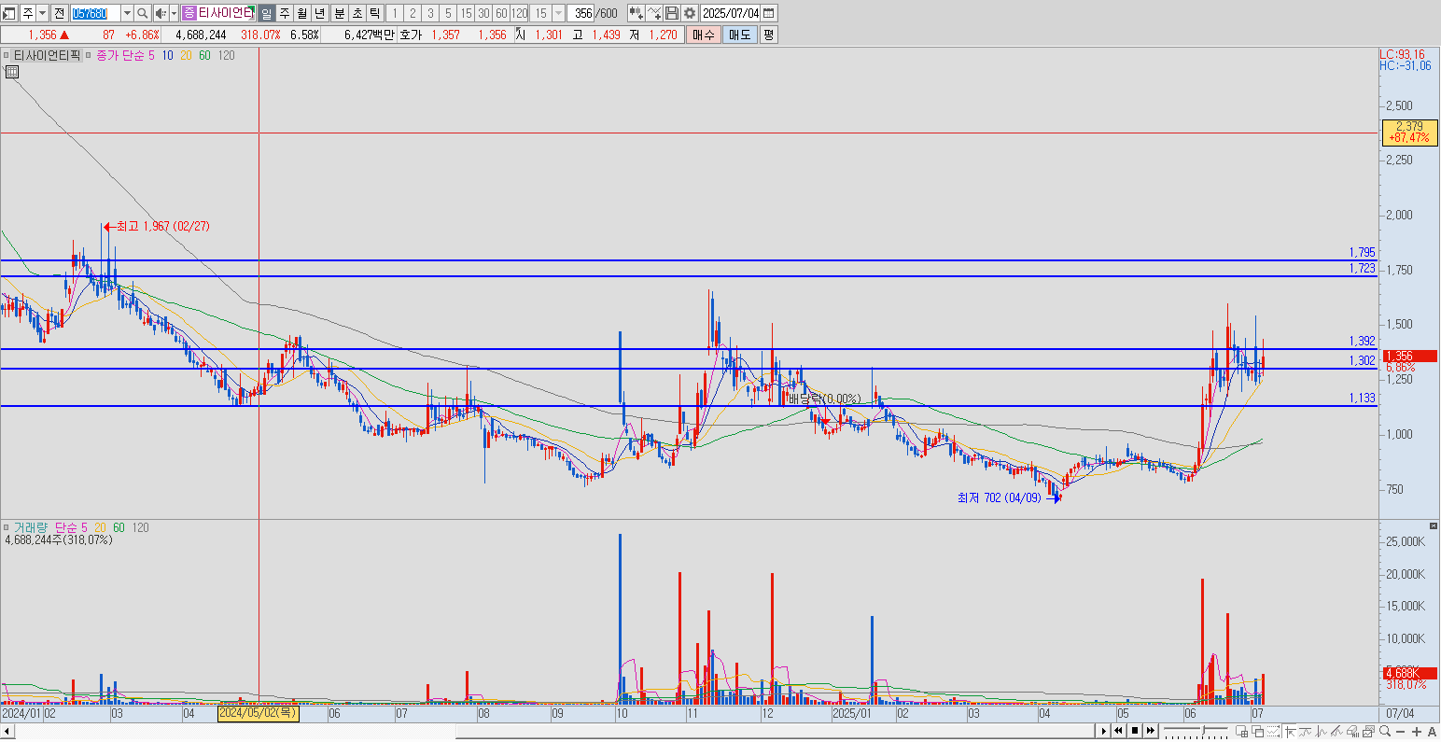Viewport: 1441px width, 742px height.
Task: Click the dotted-box chart icon in bottom toolbar
Action: (x=1273, y=731)
